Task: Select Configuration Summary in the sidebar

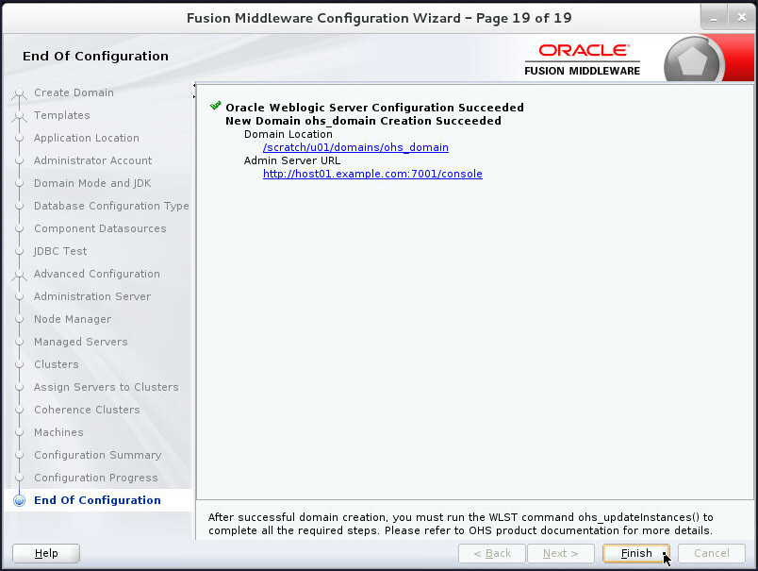Action: (x=97, y=455)
